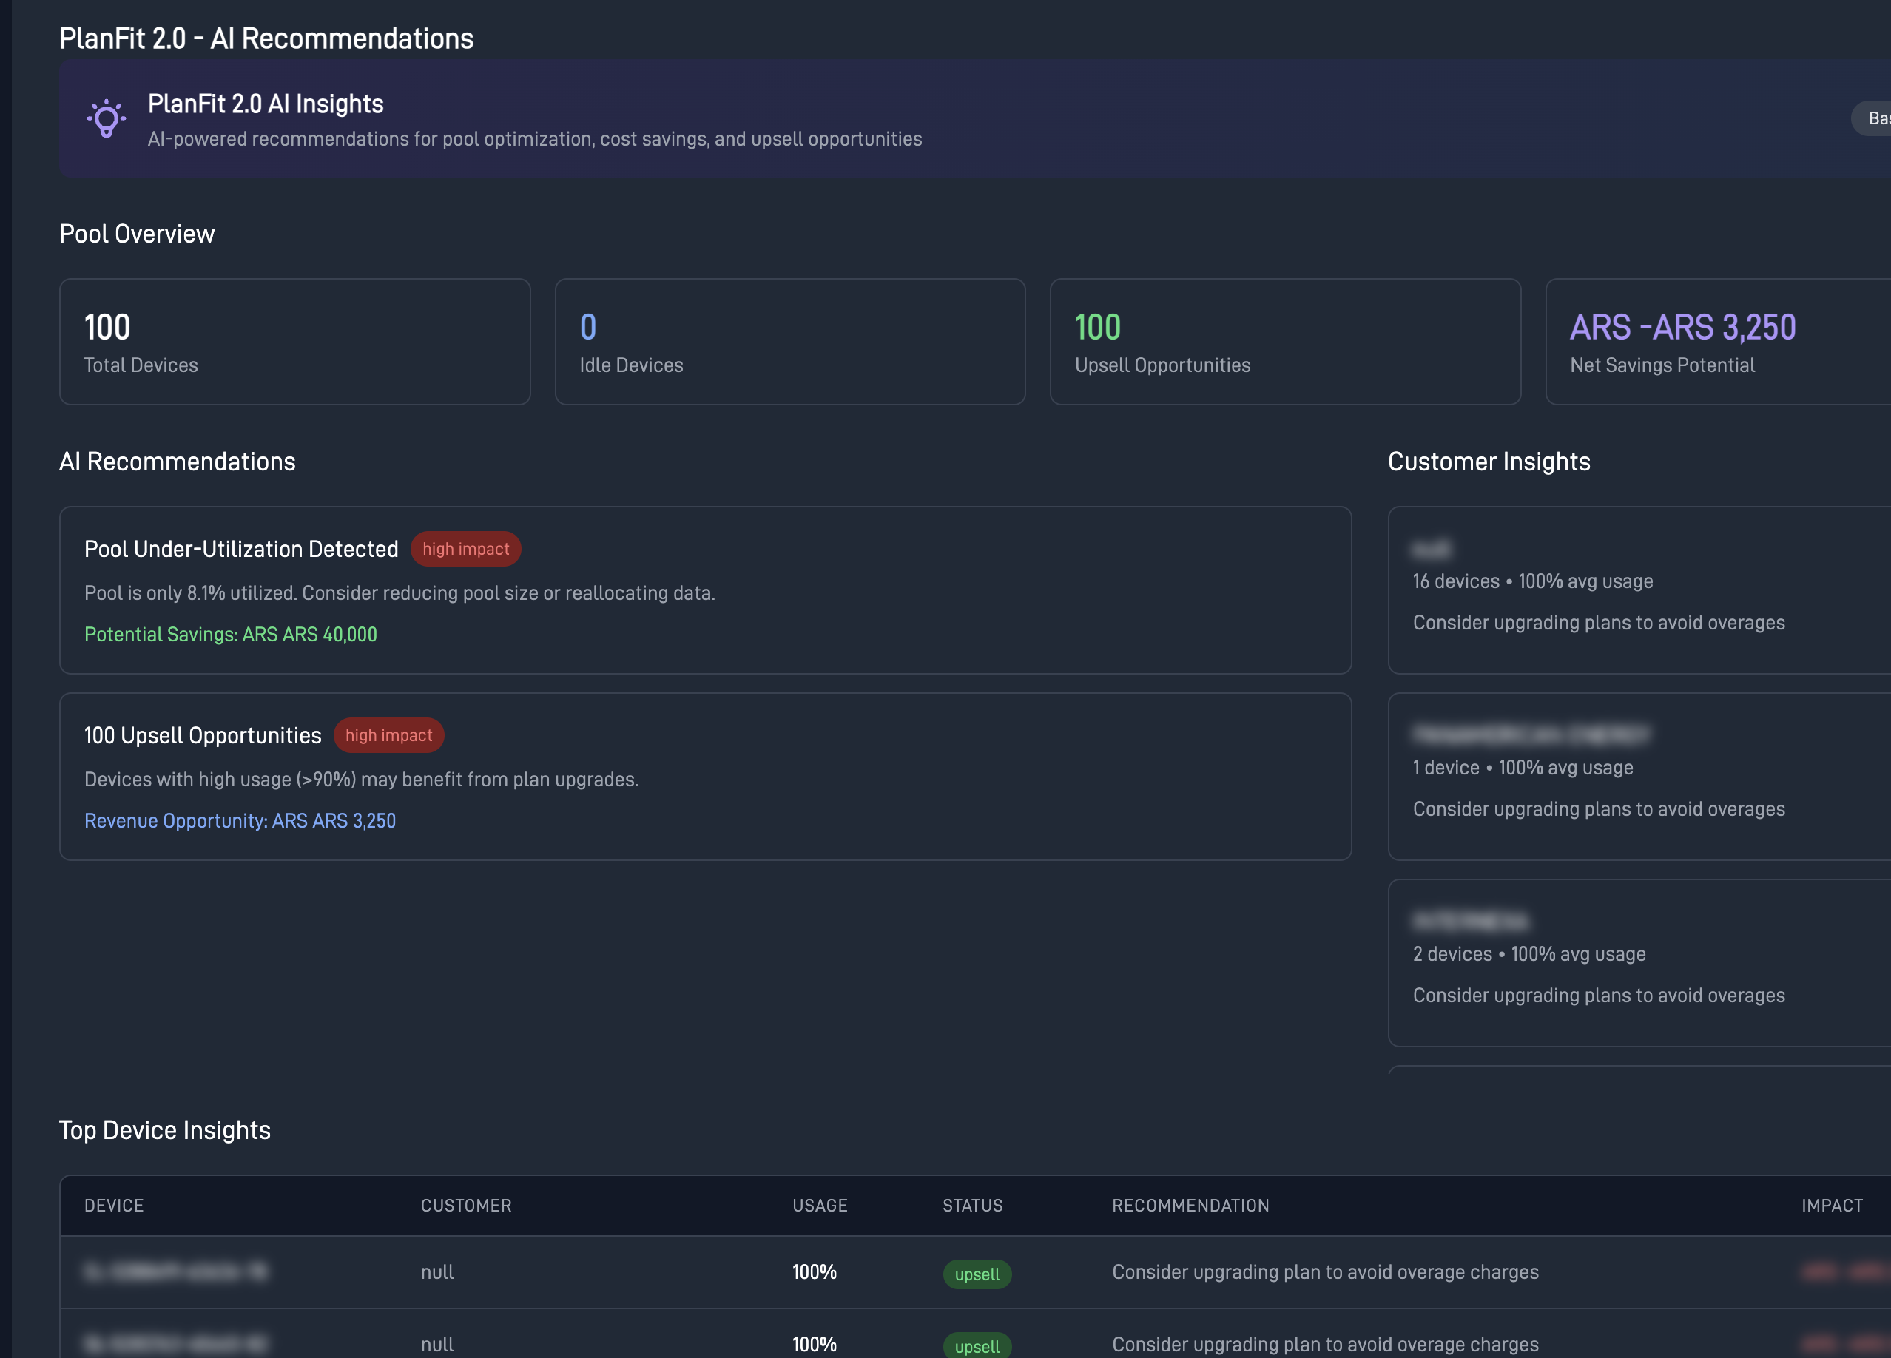Image resolution: width=1891 pixels, height=1358 pixels.
Task: Click the rounded badge at the top right
Action: [x=1875, y=118]
